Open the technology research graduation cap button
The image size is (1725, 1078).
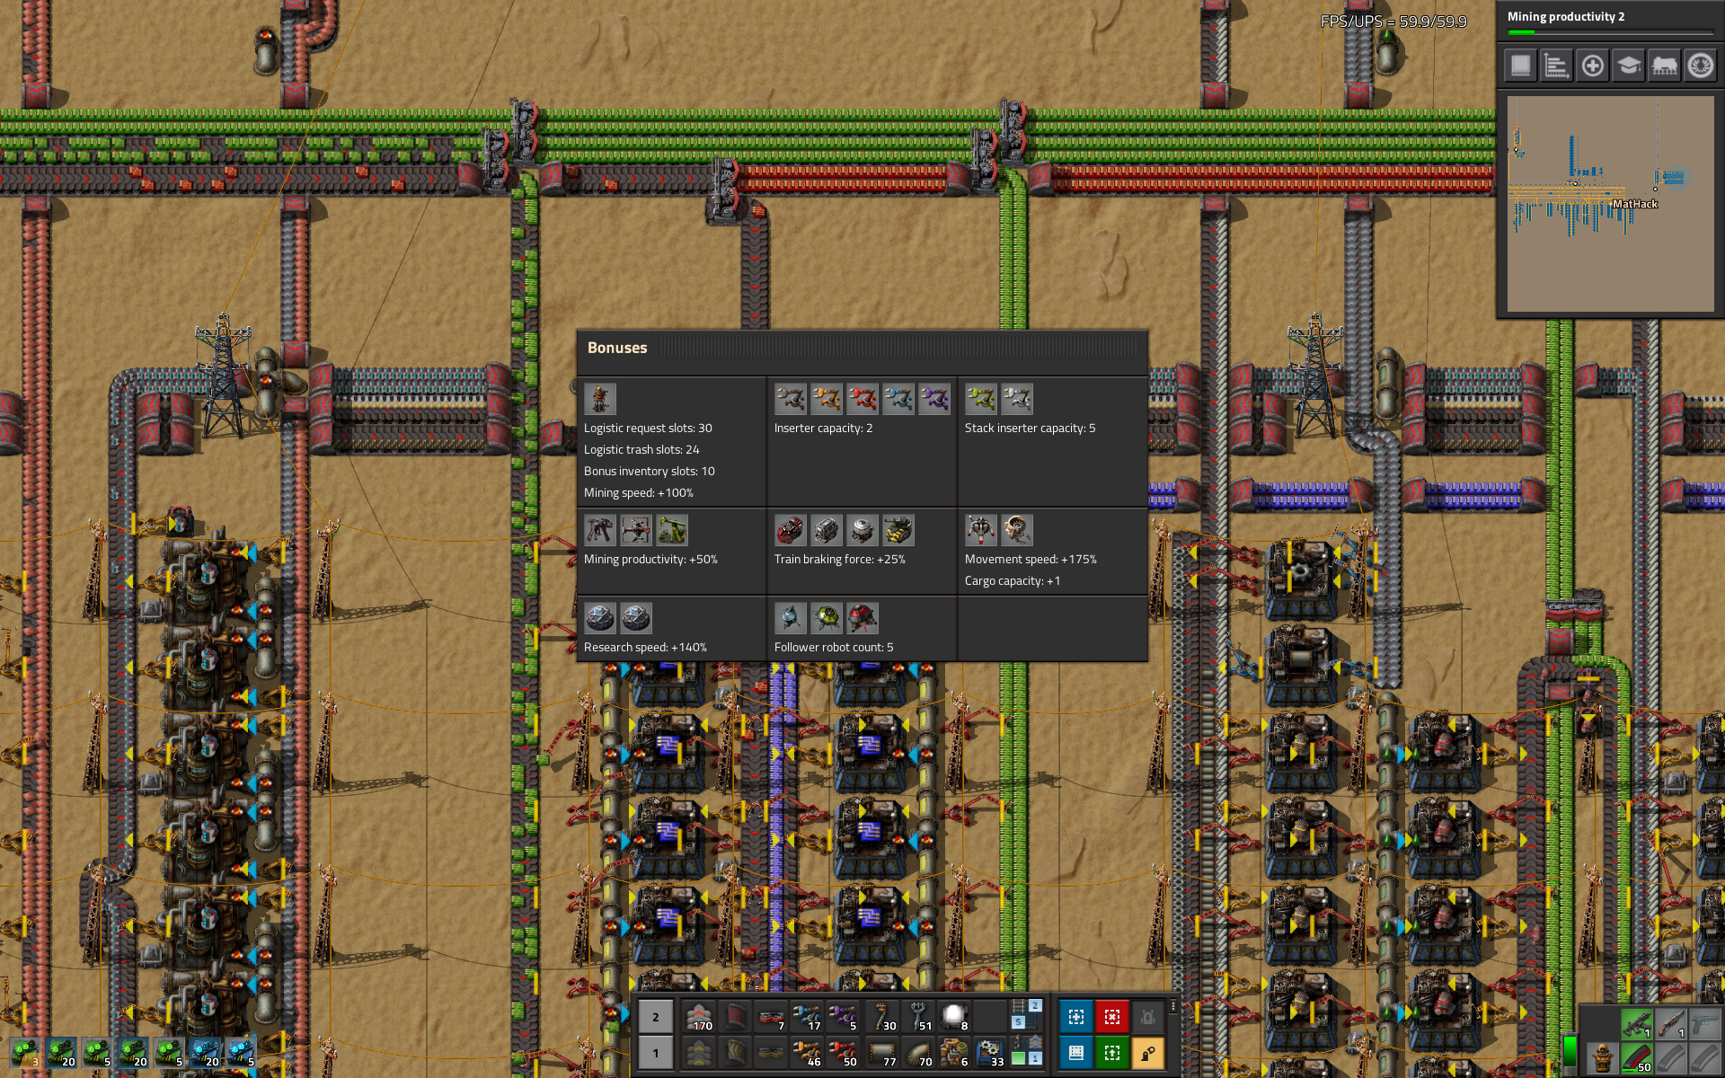(x=1628, y=66)
